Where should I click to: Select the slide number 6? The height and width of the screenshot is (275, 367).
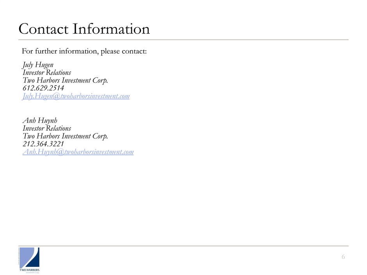343,257
